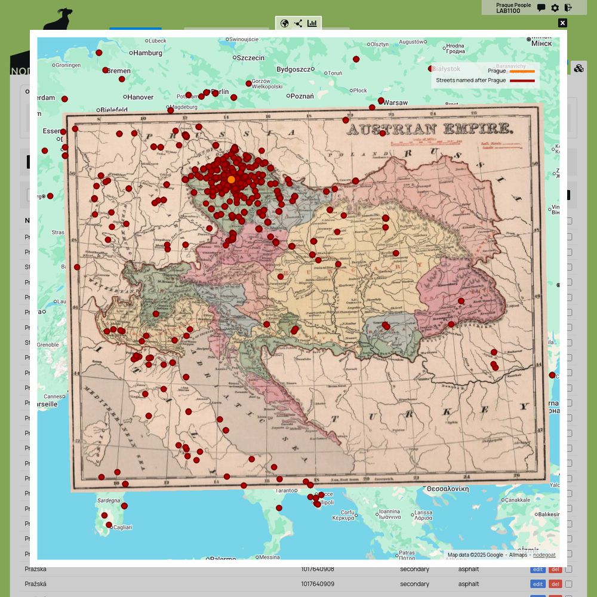Select the red marker beside the Cagliari label
The image size is (597, 597).
coord(109,525)
